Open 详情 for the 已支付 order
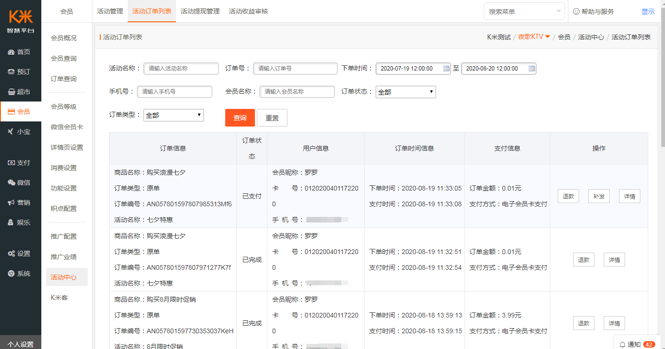 point(630,196)
